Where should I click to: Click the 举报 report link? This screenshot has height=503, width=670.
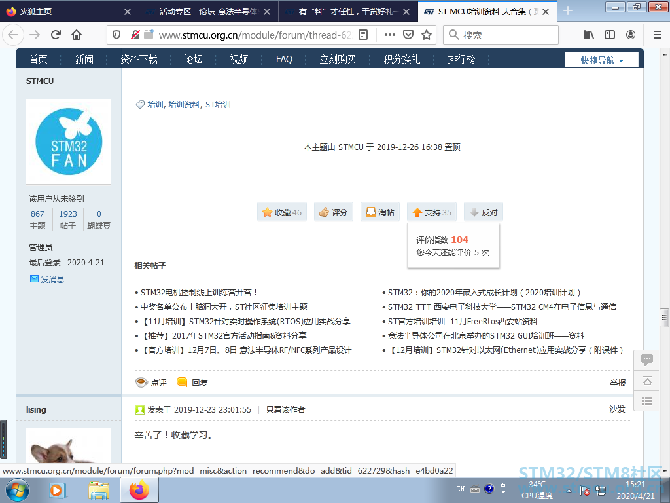618,382
